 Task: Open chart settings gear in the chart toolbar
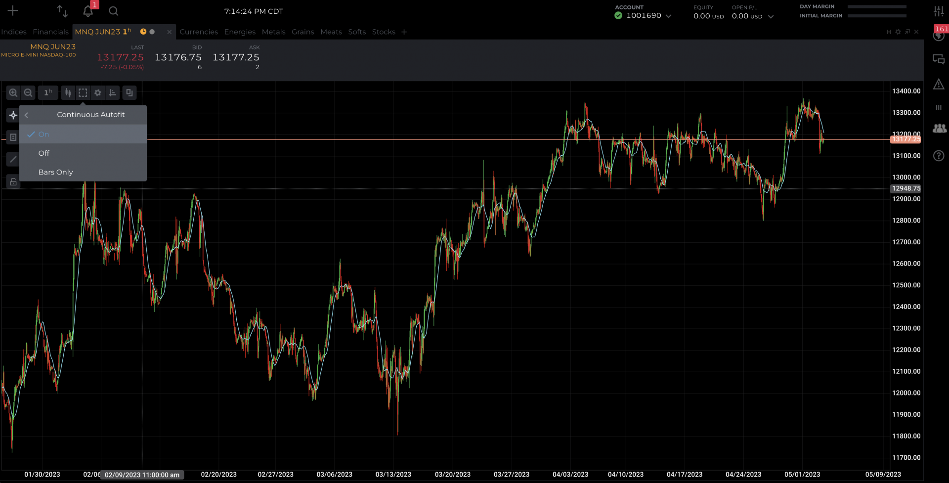pos(98,92)
